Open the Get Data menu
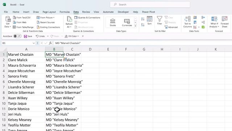This screenshot has width=232, height=131. coord(8,22)
